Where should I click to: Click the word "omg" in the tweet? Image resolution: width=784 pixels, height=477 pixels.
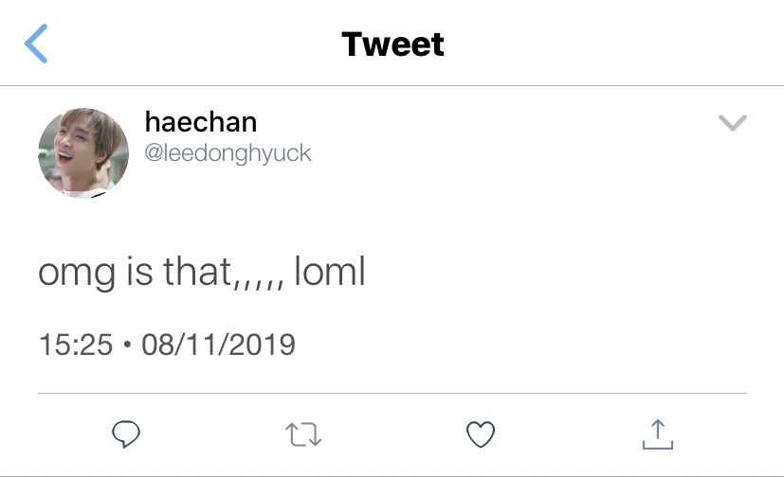click(x=77, y=274)
